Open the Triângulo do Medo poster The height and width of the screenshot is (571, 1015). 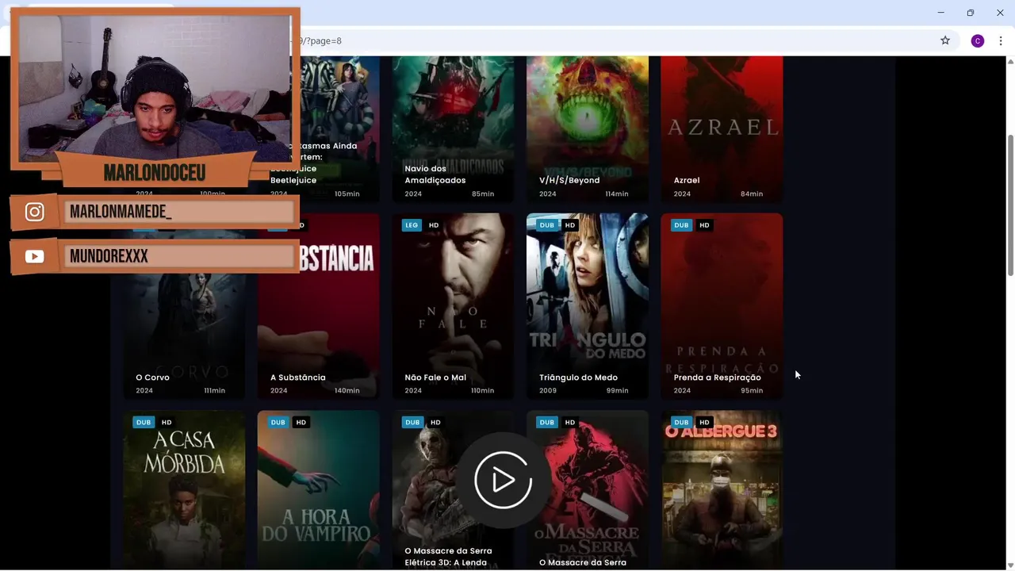coord(587,305)
